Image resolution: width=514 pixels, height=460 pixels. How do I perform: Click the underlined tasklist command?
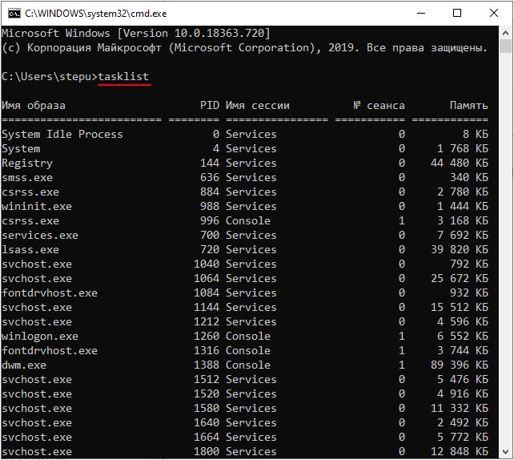[x=123, y=77]
